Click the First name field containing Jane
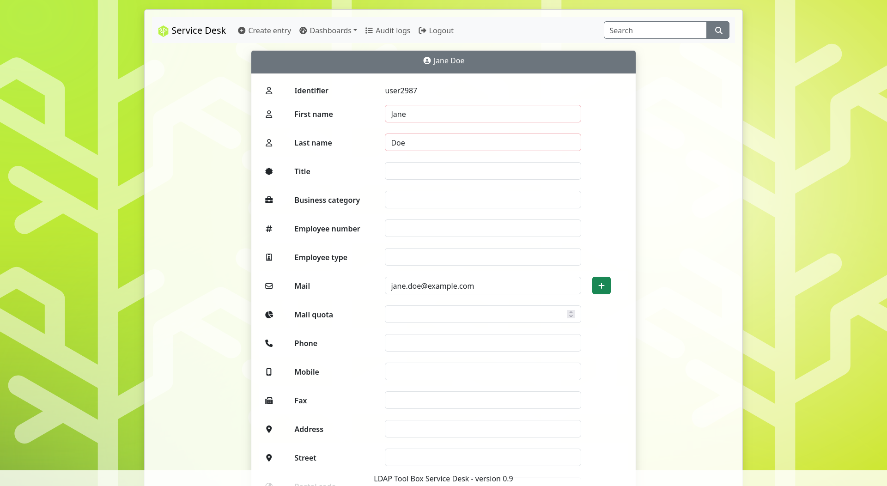The width and height of the screenshot is (887, 486). pyautogui.click(x=483, y=114)
